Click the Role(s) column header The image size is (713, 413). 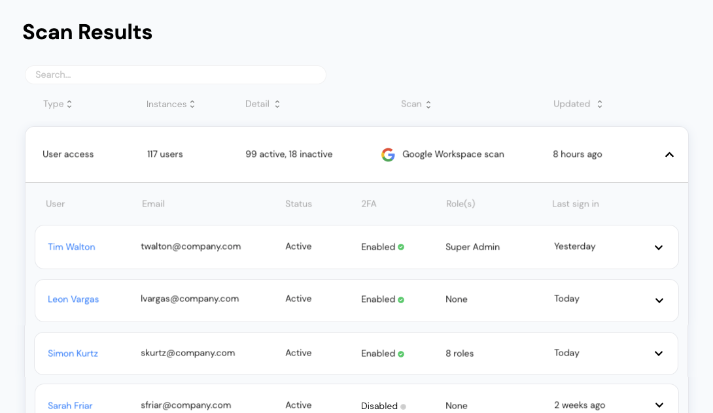460,203
